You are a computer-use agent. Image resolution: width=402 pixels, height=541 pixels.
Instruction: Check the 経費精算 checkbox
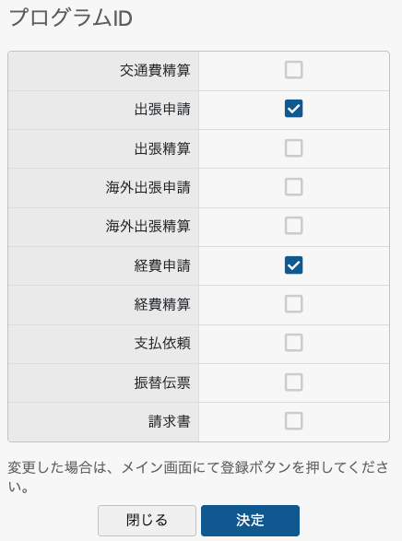293,304
